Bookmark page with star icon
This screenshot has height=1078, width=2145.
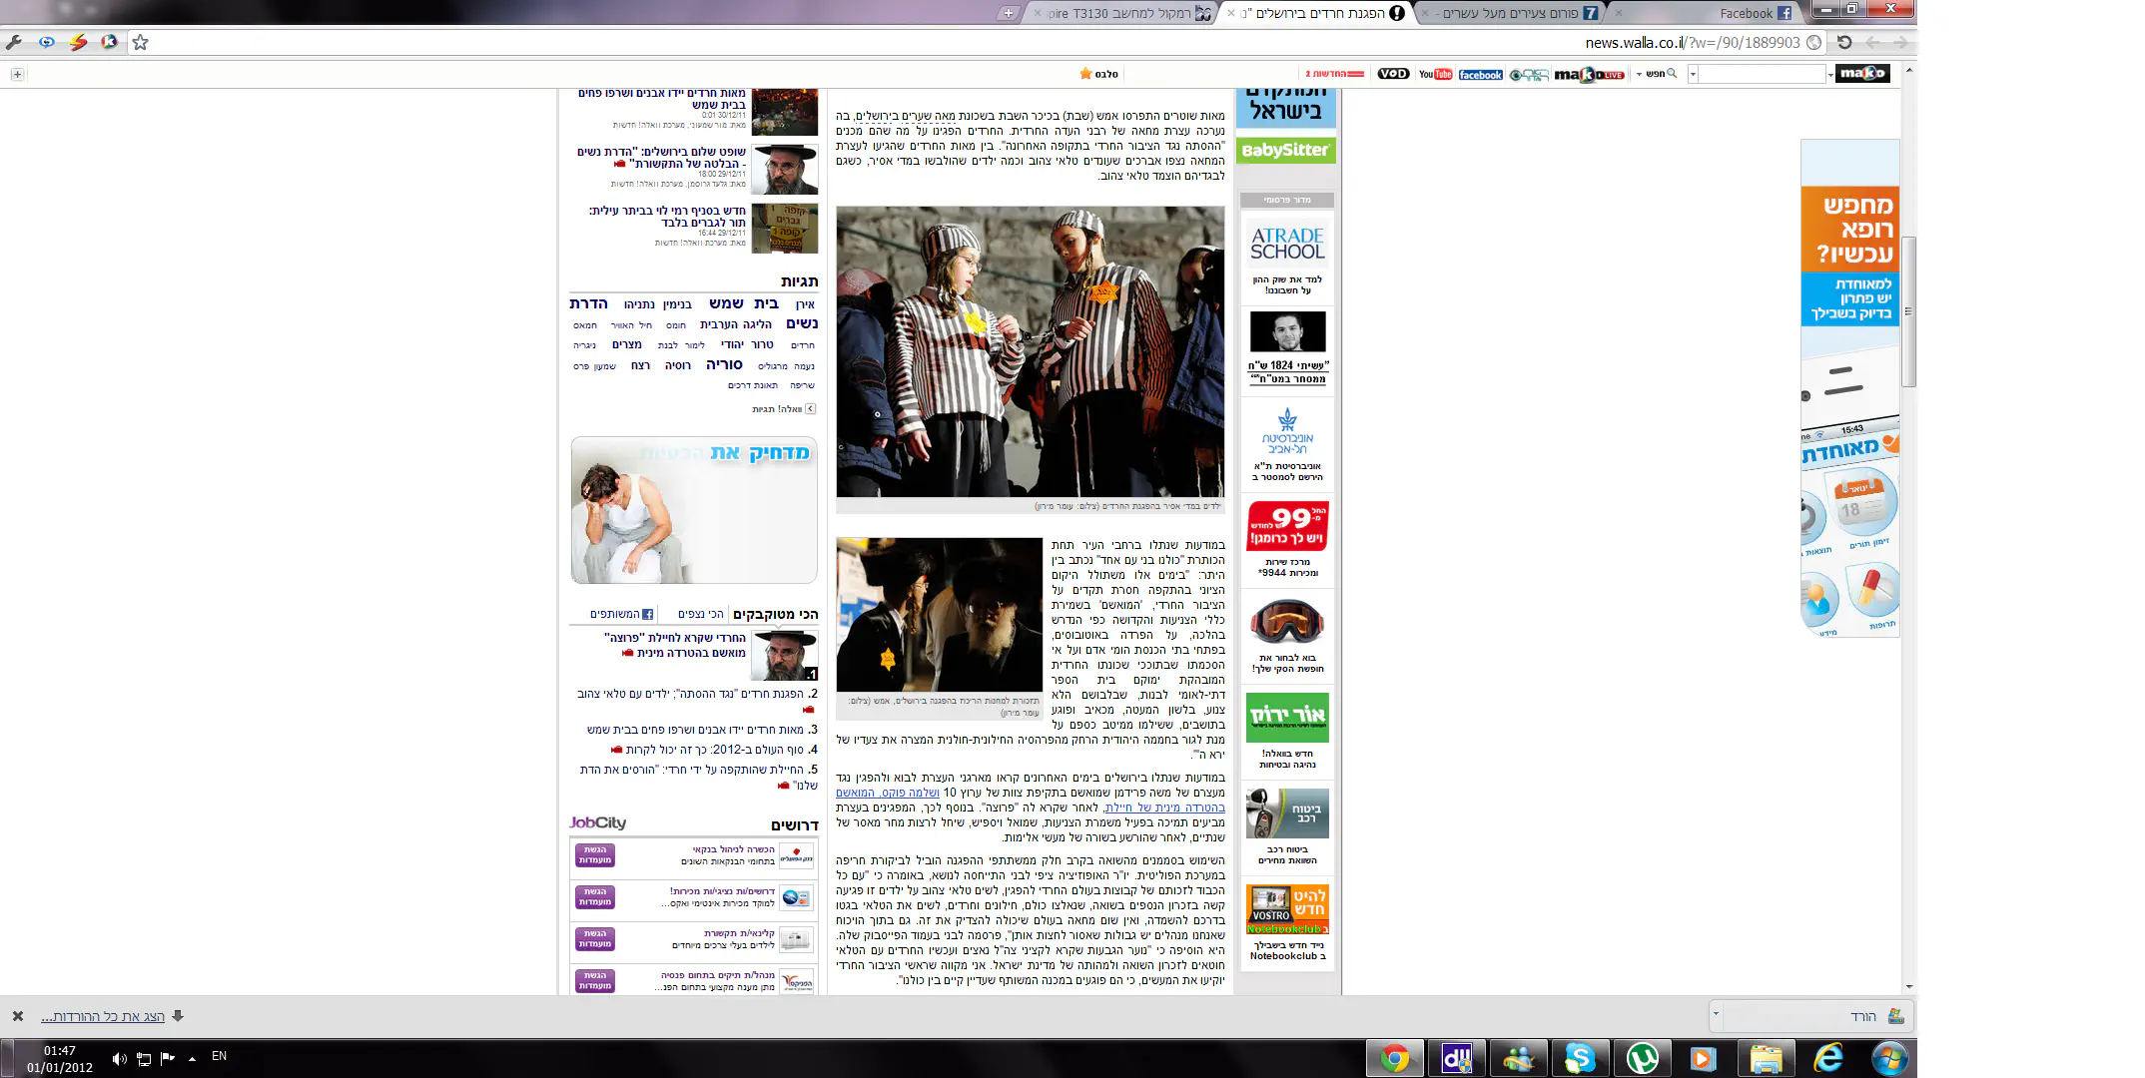tap(141, 42)
